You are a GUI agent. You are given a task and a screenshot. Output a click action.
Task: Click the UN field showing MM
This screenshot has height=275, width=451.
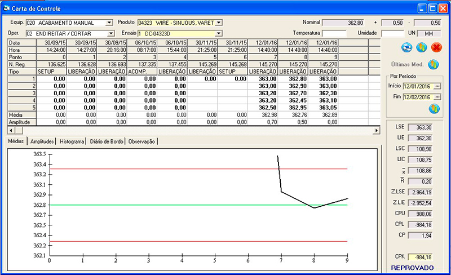coord(429,34)
